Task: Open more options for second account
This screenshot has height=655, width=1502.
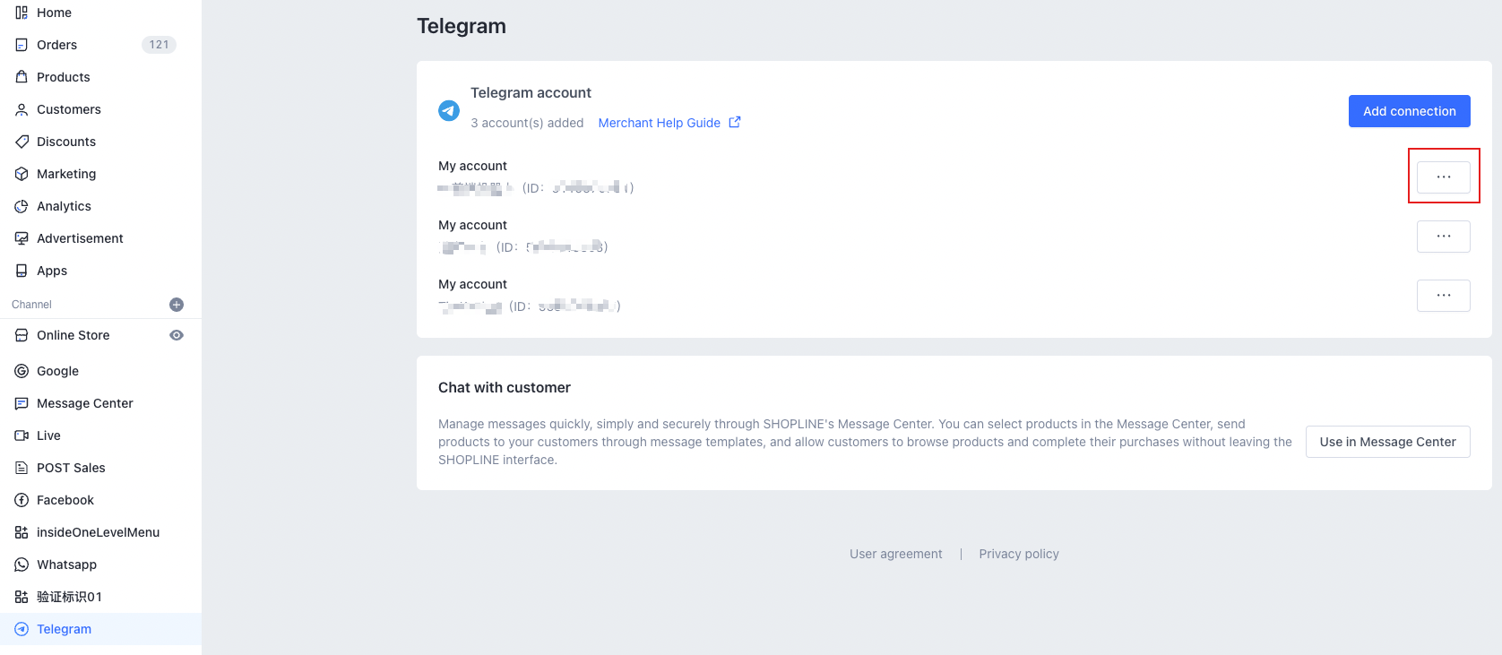Action: pos(1443,237)
